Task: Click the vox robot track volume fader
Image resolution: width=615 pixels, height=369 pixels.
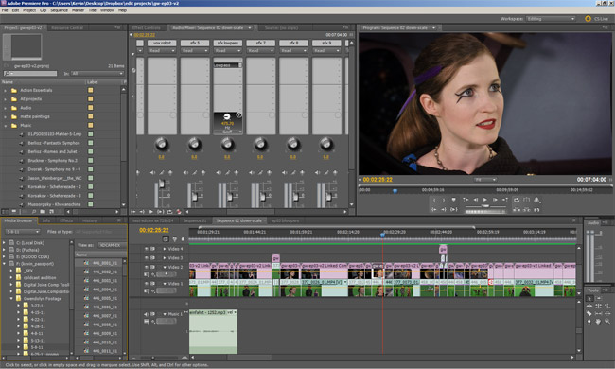Action: click(161, 184)
